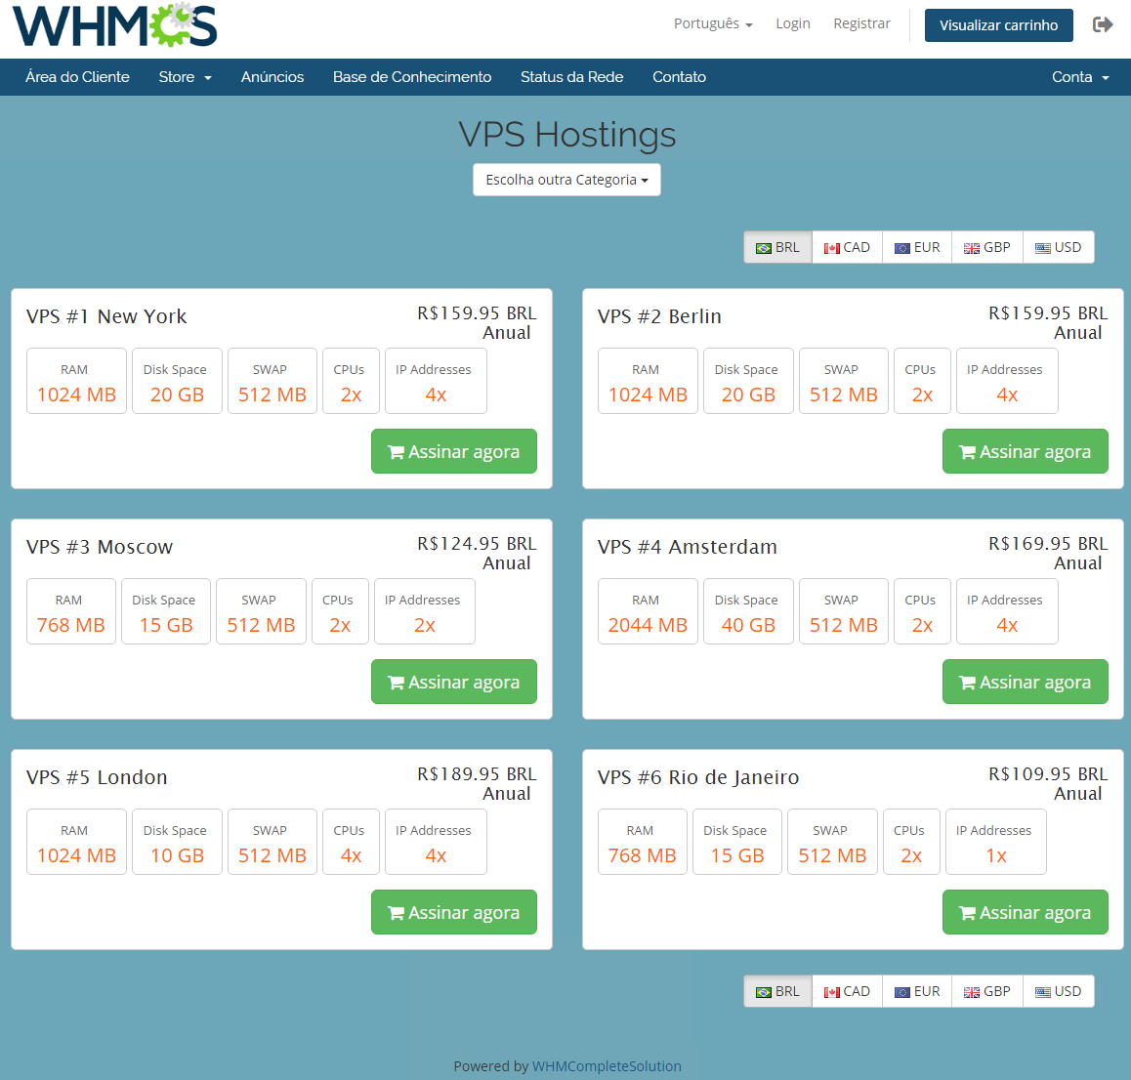Click the 768 MB RAM box in Moscow
The height and width of the screenshot is (1080, 1131).
point(70,611)
